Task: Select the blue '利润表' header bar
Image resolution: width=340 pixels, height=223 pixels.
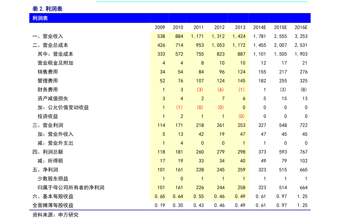Action: click(170, 18)
